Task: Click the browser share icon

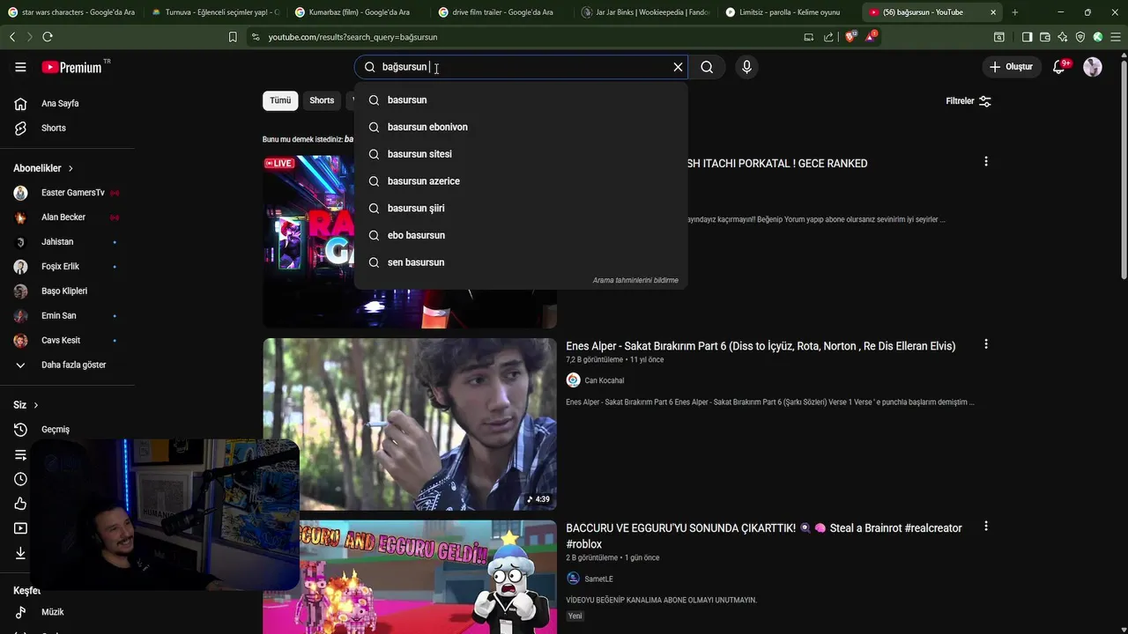Action: coord(828,37)
